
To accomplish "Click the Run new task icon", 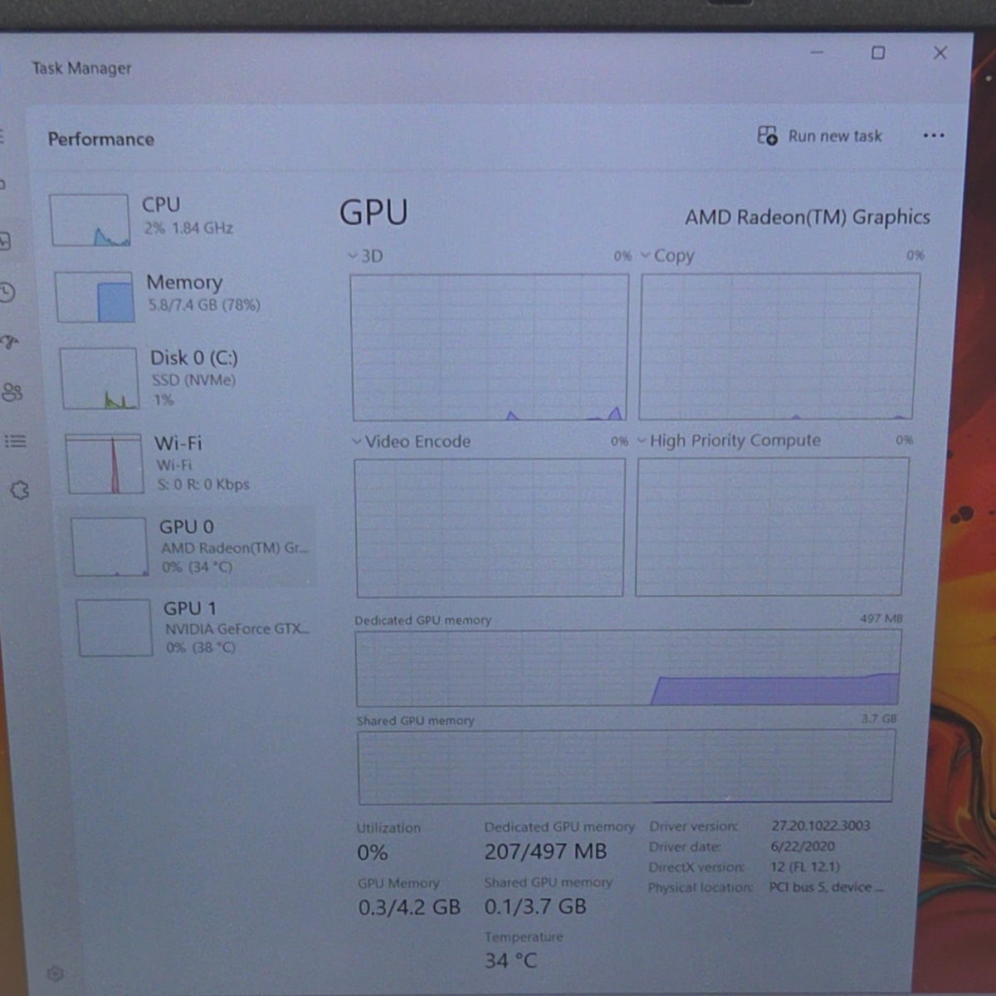I will (x=767, y=135).
